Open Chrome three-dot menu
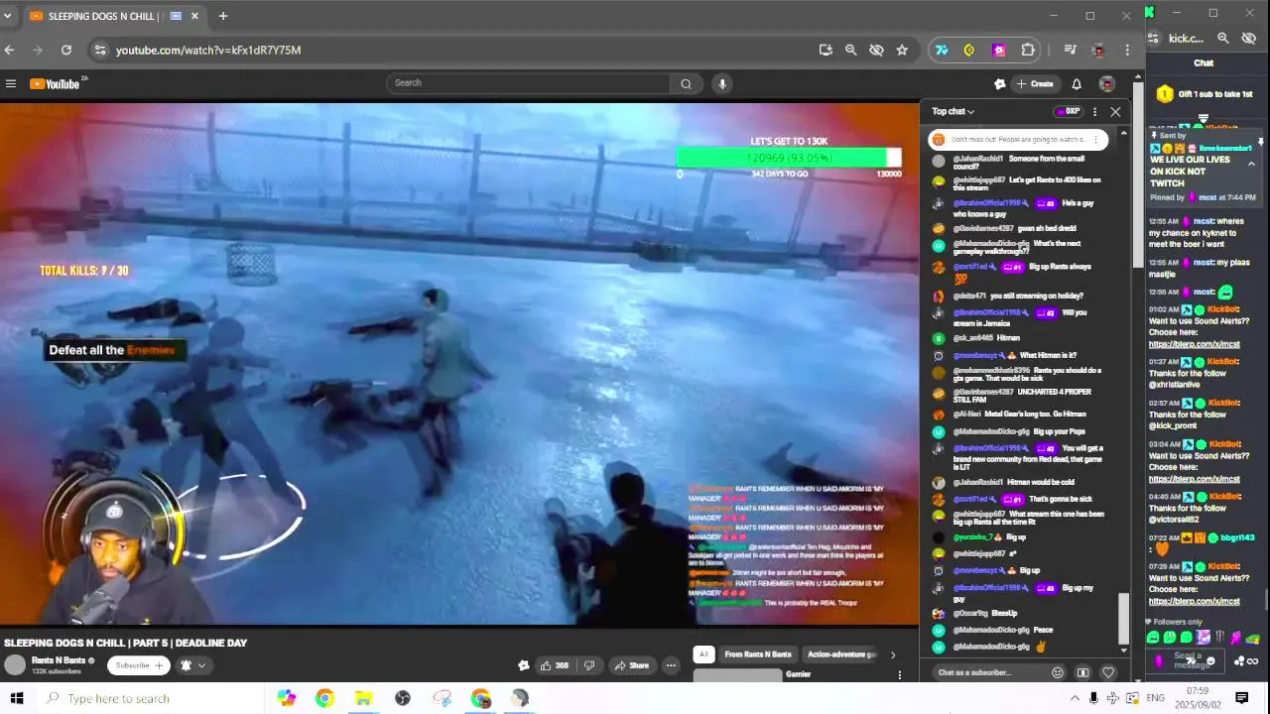1270x714 pixels. 1127,50
